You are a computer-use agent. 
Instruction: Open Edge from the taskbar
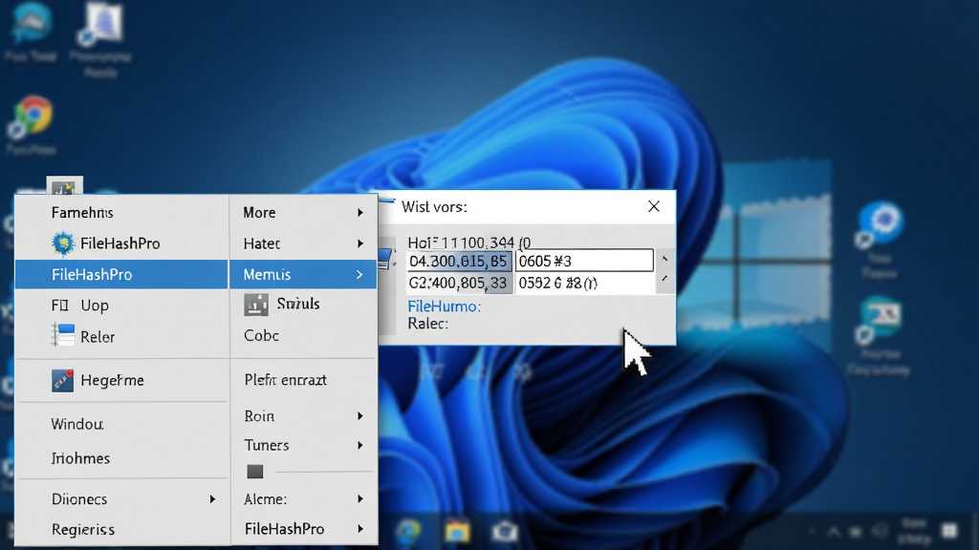tap(409, 531)
